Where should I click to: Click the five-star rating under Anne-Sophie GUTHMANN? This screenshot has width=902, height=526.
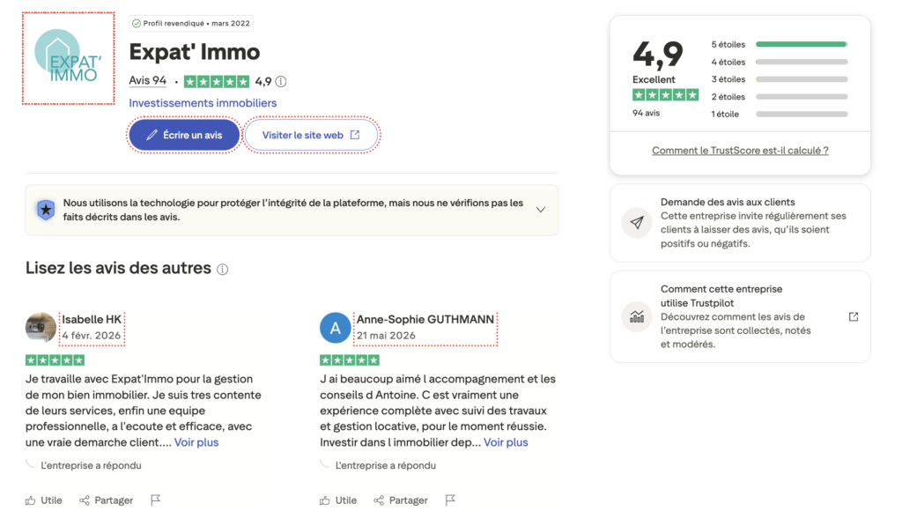tap(349, 360)
